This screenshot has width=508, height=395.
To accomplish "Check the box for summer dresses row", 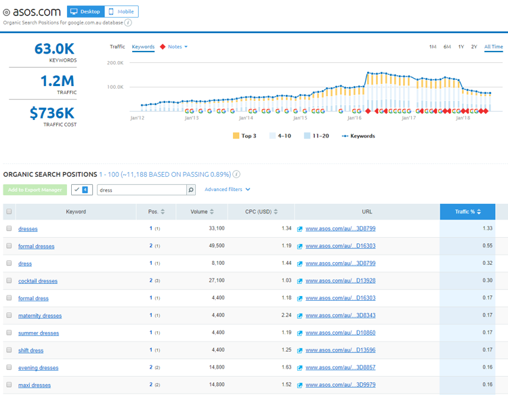I will click(x=9, y=333).
